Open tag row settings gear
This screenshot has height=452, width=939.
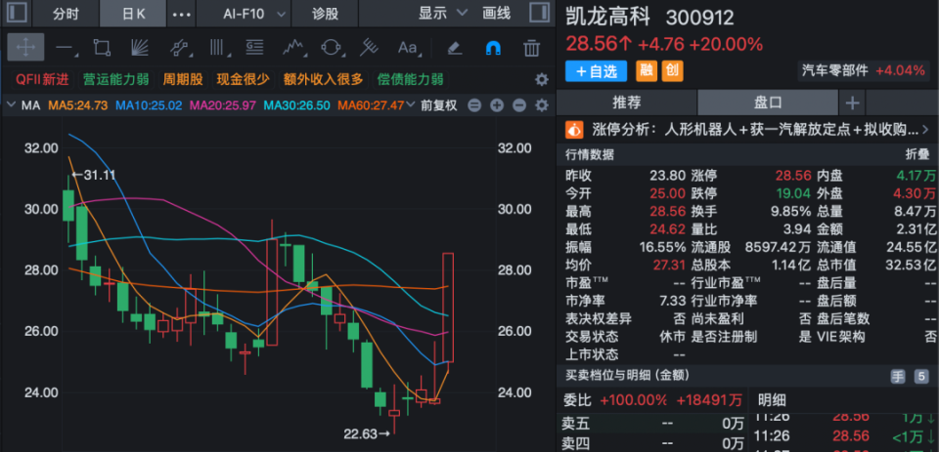pos(541,79)
